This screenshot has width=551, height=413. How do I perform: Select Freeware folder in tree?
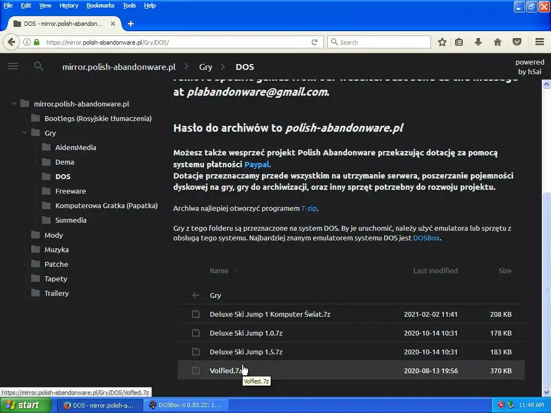[70, 191]
